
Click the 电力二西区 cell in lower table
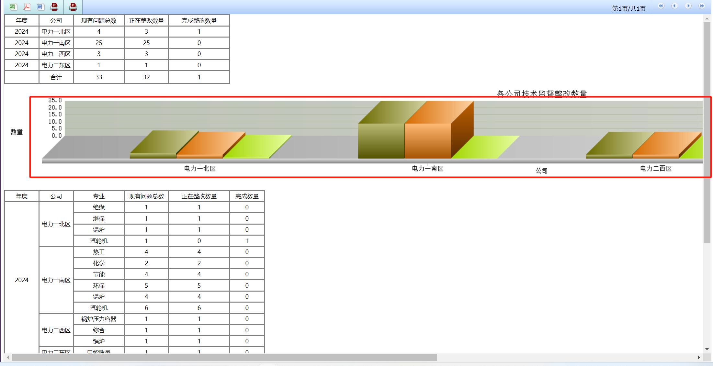point(56,330)
